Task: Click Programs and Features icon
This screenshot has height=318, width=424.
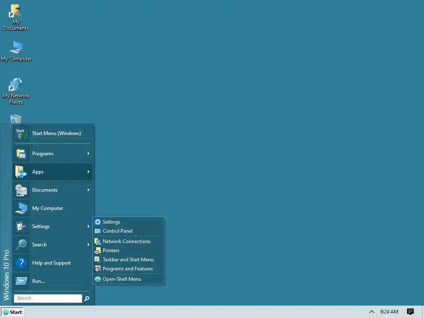Action: pos(98,269)
